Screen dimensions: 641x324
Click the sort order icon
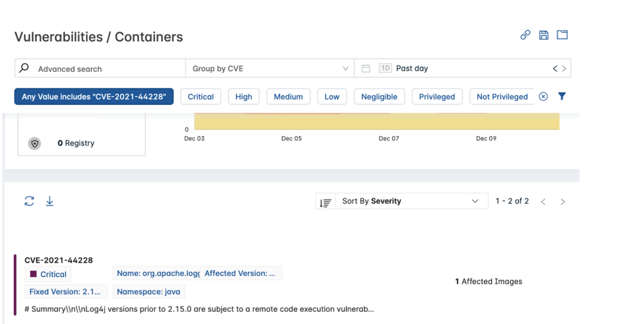point(325,202)
